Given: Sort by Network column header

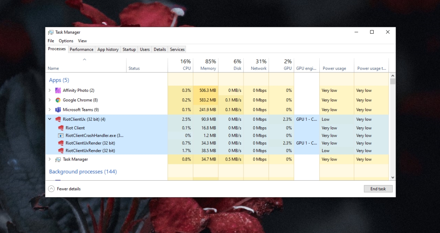Looking at the screenshot, I should click(x=256, y=65).
